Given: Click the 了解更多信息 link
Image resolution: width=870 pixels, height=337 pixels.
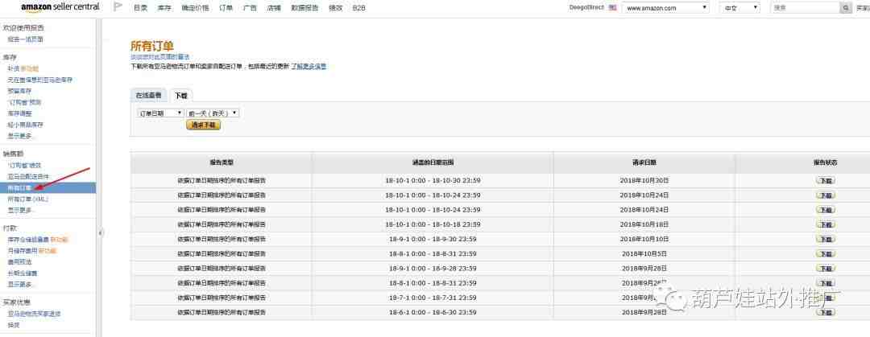Looking at the screenshot, I should point(309,66).
